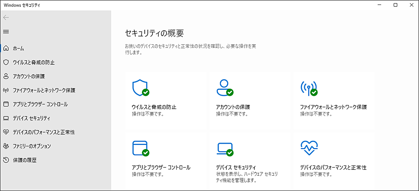
Task: Click the heart-monitor icon on the device performance tile
Action: pos(309,148)
